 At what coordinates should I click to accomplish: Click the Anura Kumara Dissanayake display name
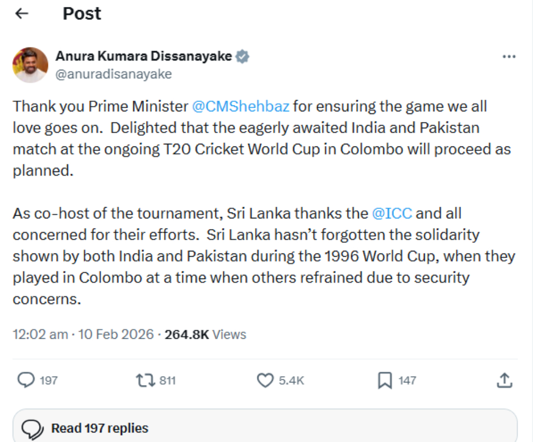tap(144, 56)
